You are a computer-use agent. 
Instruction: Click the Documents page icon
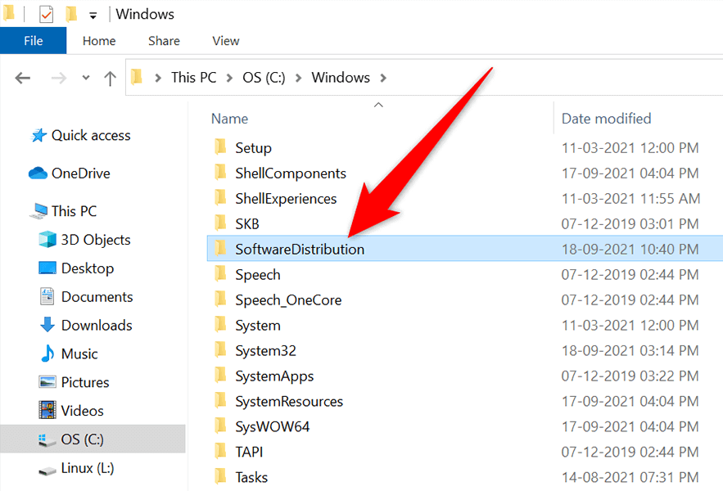pos(47,297)
